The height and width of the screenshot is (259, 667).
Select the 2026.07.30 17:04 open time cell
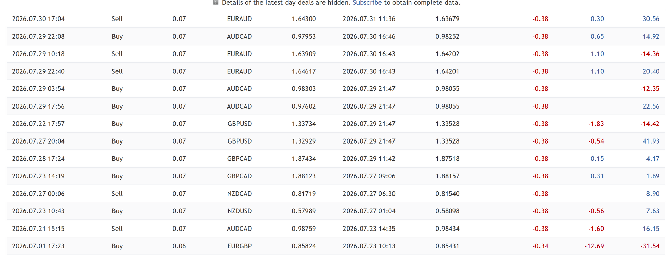[38, 19]
